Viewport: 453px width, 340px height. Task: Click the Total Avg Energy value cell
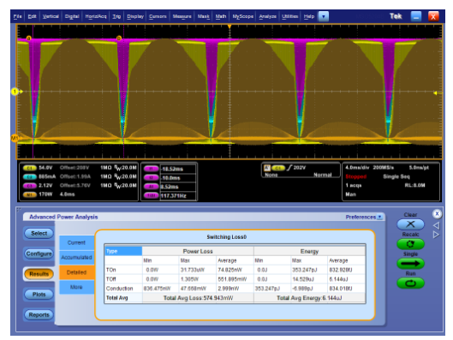tap(309, 298)
